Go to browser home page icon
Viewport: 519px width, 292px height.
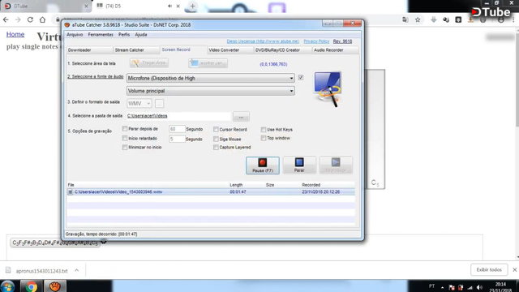[x=42, y=19]
